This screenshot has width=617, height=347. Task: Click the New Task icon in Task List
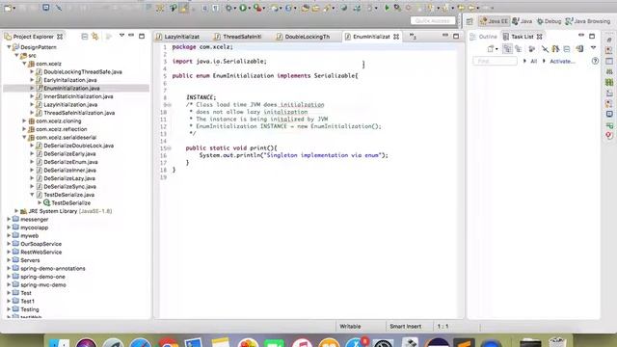click(491, 49)
